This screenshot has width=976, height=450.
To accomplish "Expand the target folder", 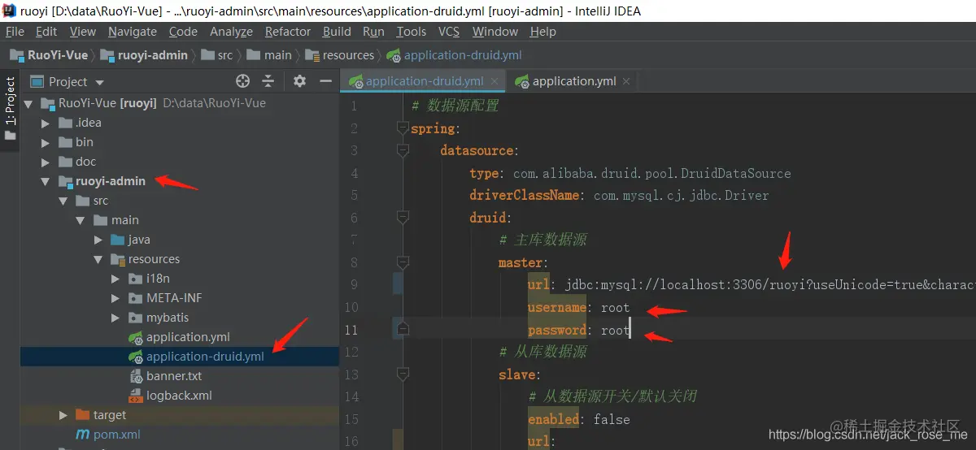I will click(x=63, y=415).
